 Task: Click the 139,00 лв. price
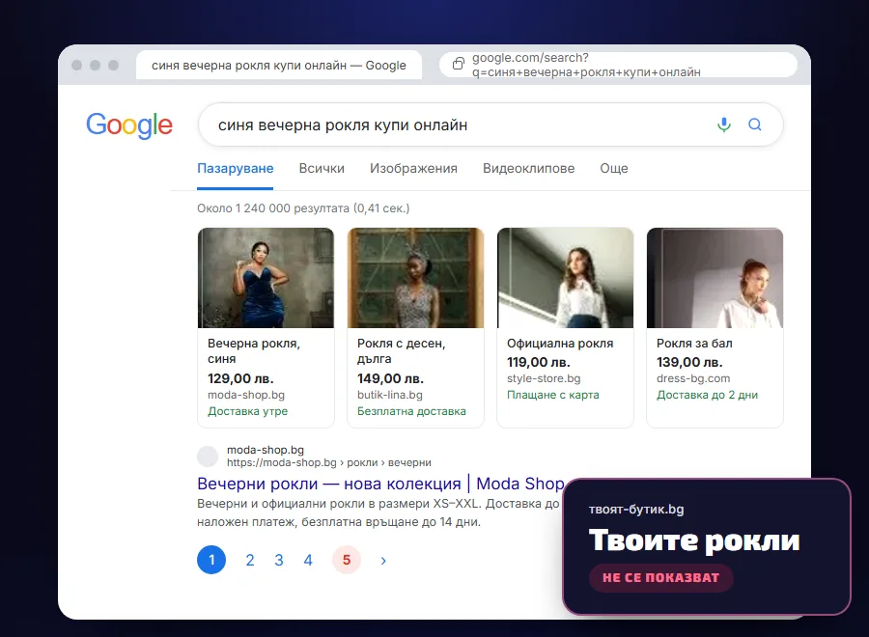tap(689, 362)
